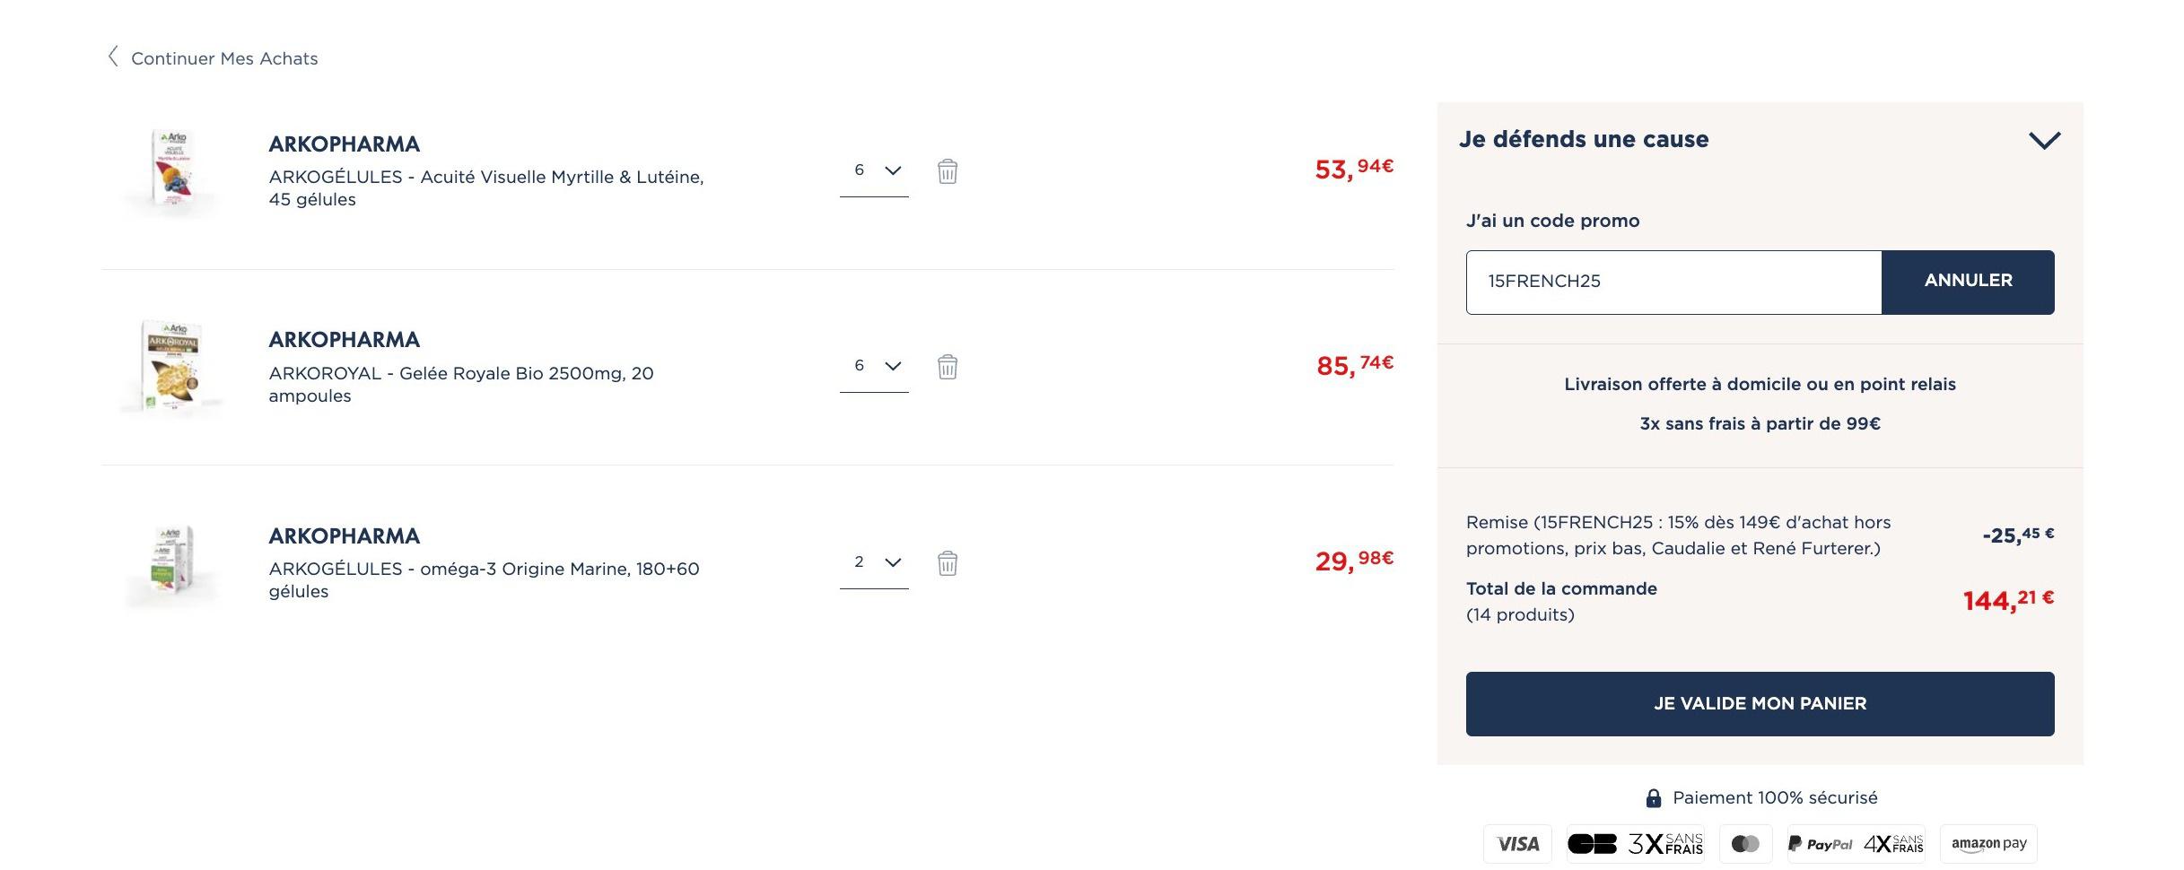Click the Visa payment icon
2184x870 pixels.
coord(1517,844)
